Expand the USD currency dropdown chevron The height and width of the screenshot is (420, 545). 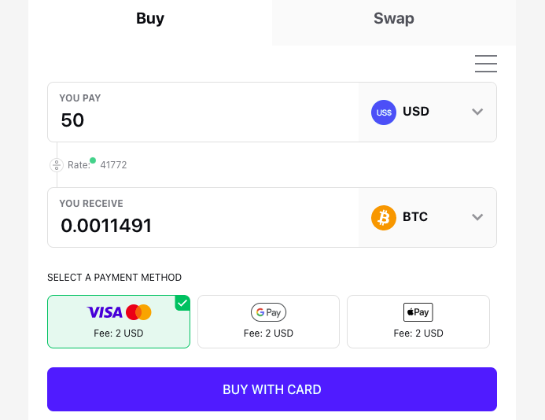coord(477,112)
